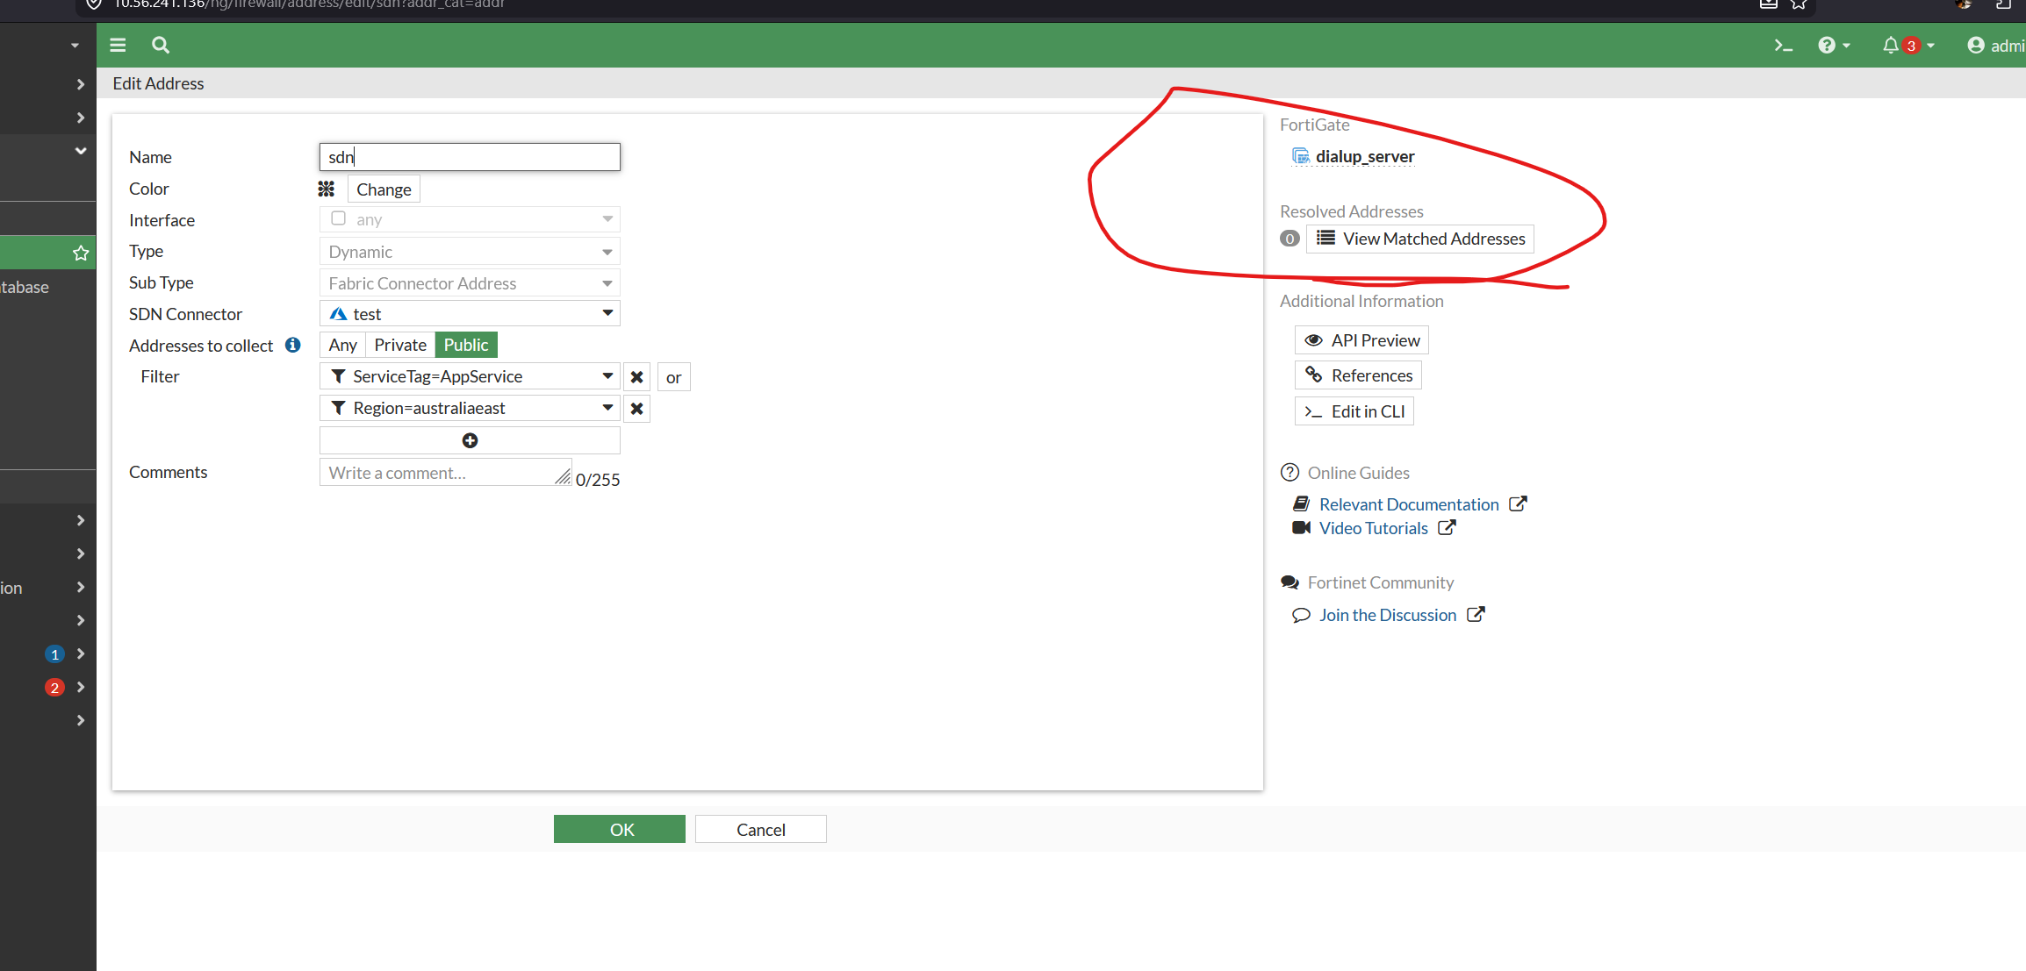
Task: Click the OK button
Action: point(620,829)
